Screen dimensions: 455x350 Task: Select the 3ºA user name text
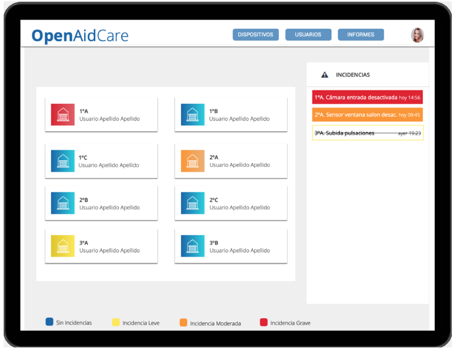[109, 251]
